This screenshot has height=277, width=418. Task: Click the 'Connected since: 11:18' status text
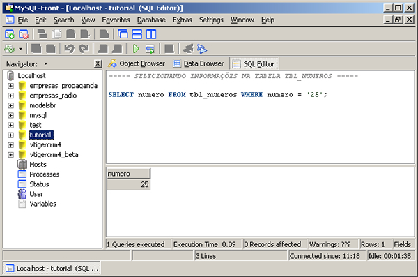pyautogui.click(x=325, y=256)
